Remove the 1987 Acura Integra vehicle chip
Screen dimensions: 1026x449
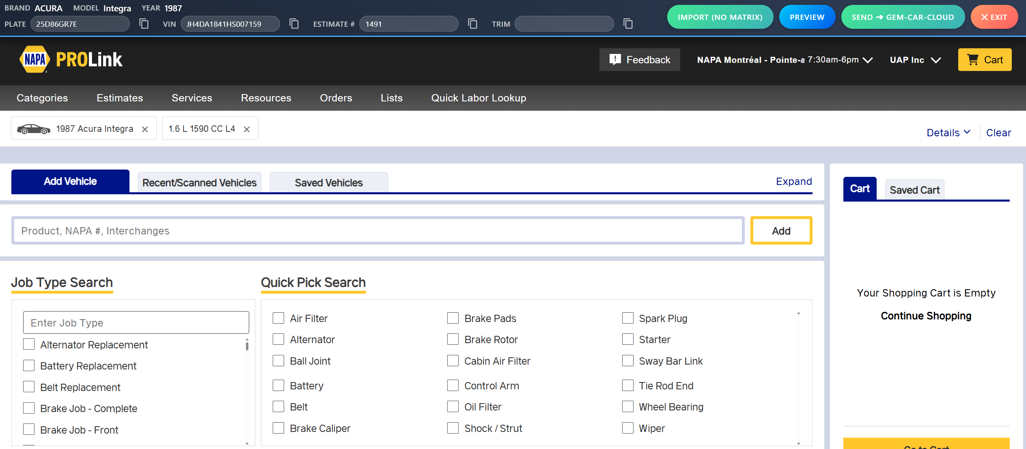tap(145, 129)
